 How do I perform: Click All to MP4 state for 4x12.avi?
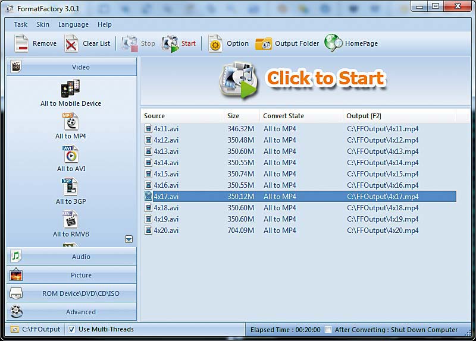tap(280, 140)
